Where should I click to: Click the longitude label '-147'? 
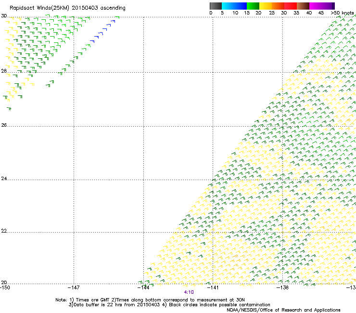pyautogui.click(x=74, y=288)
